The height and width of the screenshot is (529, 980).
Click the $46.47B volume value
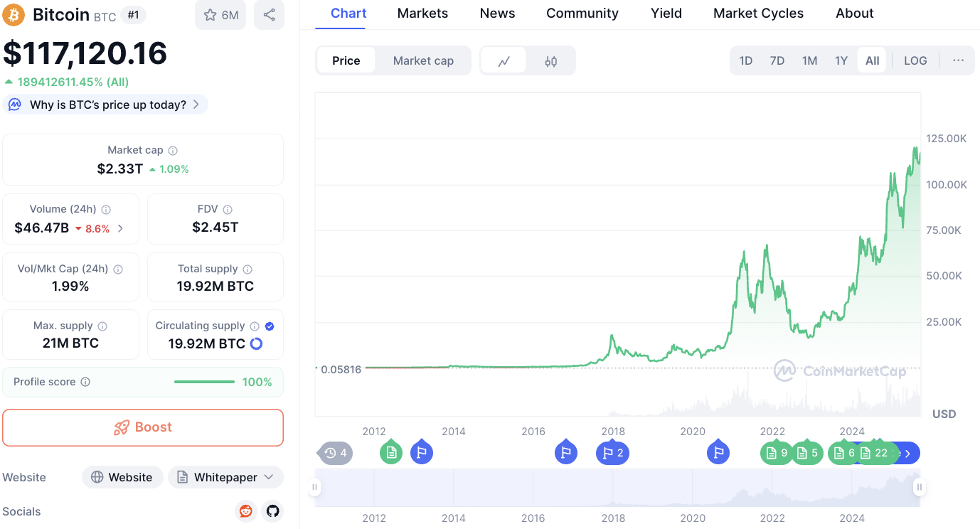41,228
